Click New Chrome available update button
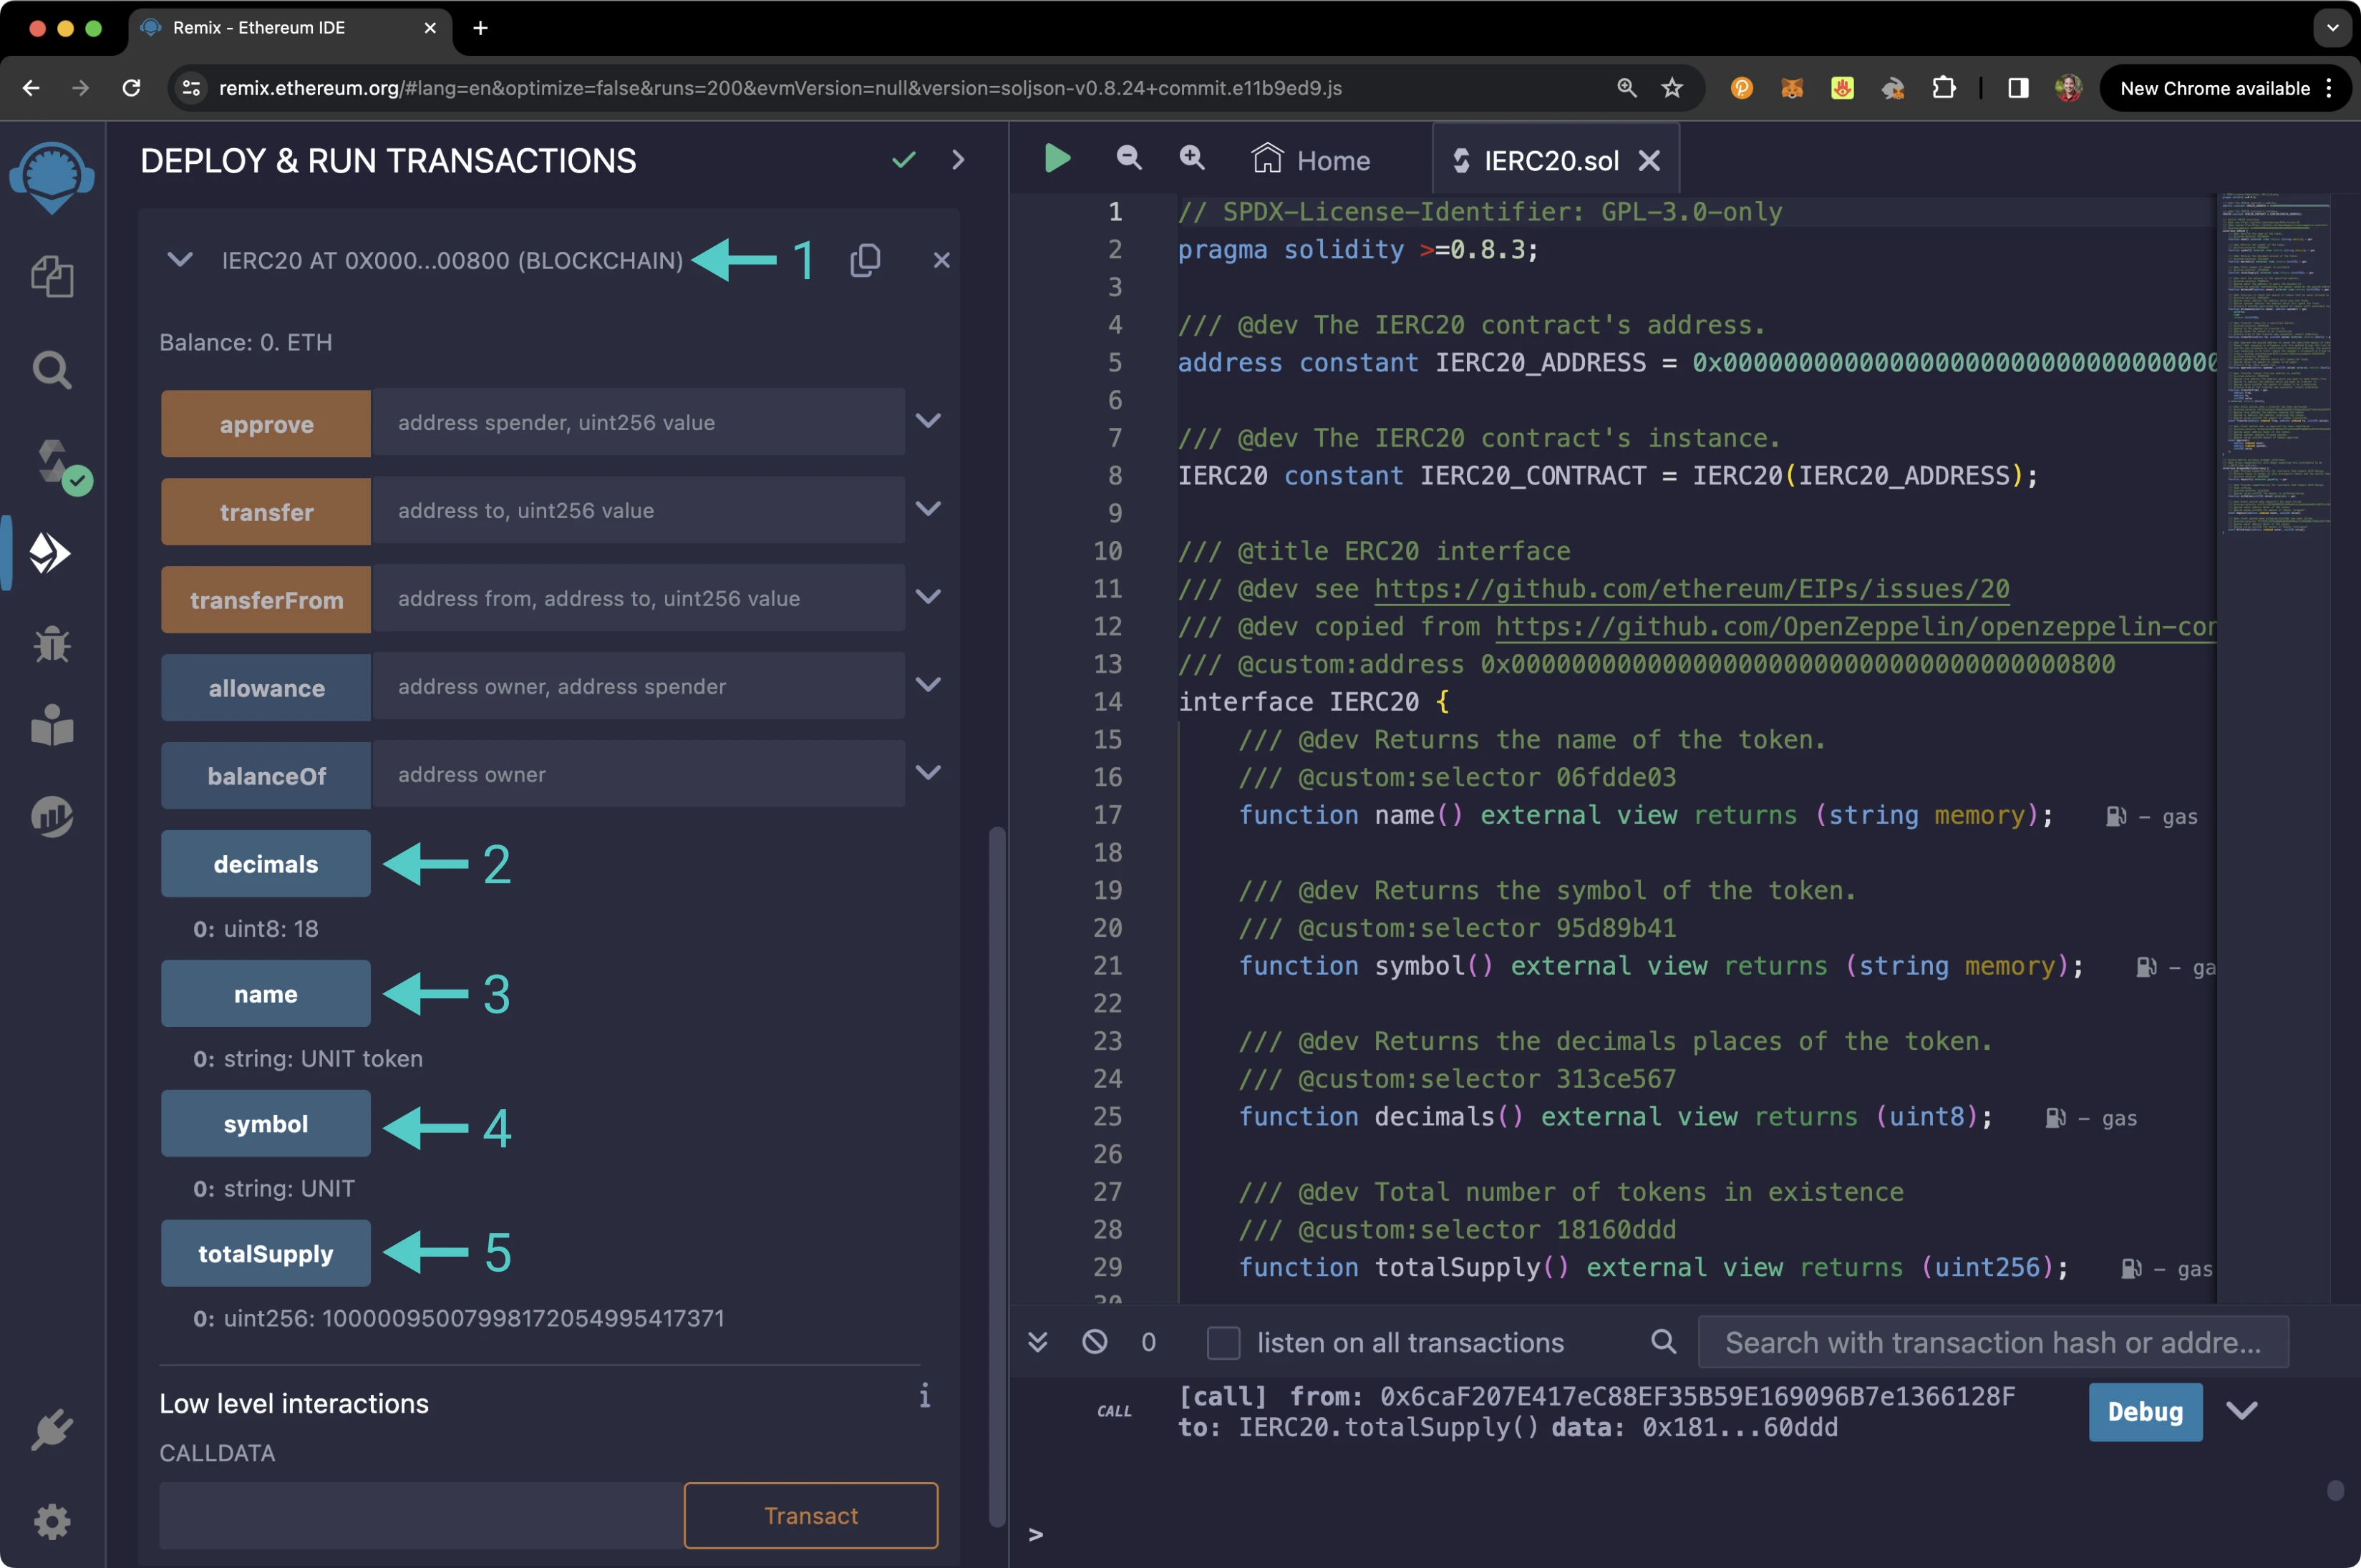2361x1568 pixels. click(2226, 88)
